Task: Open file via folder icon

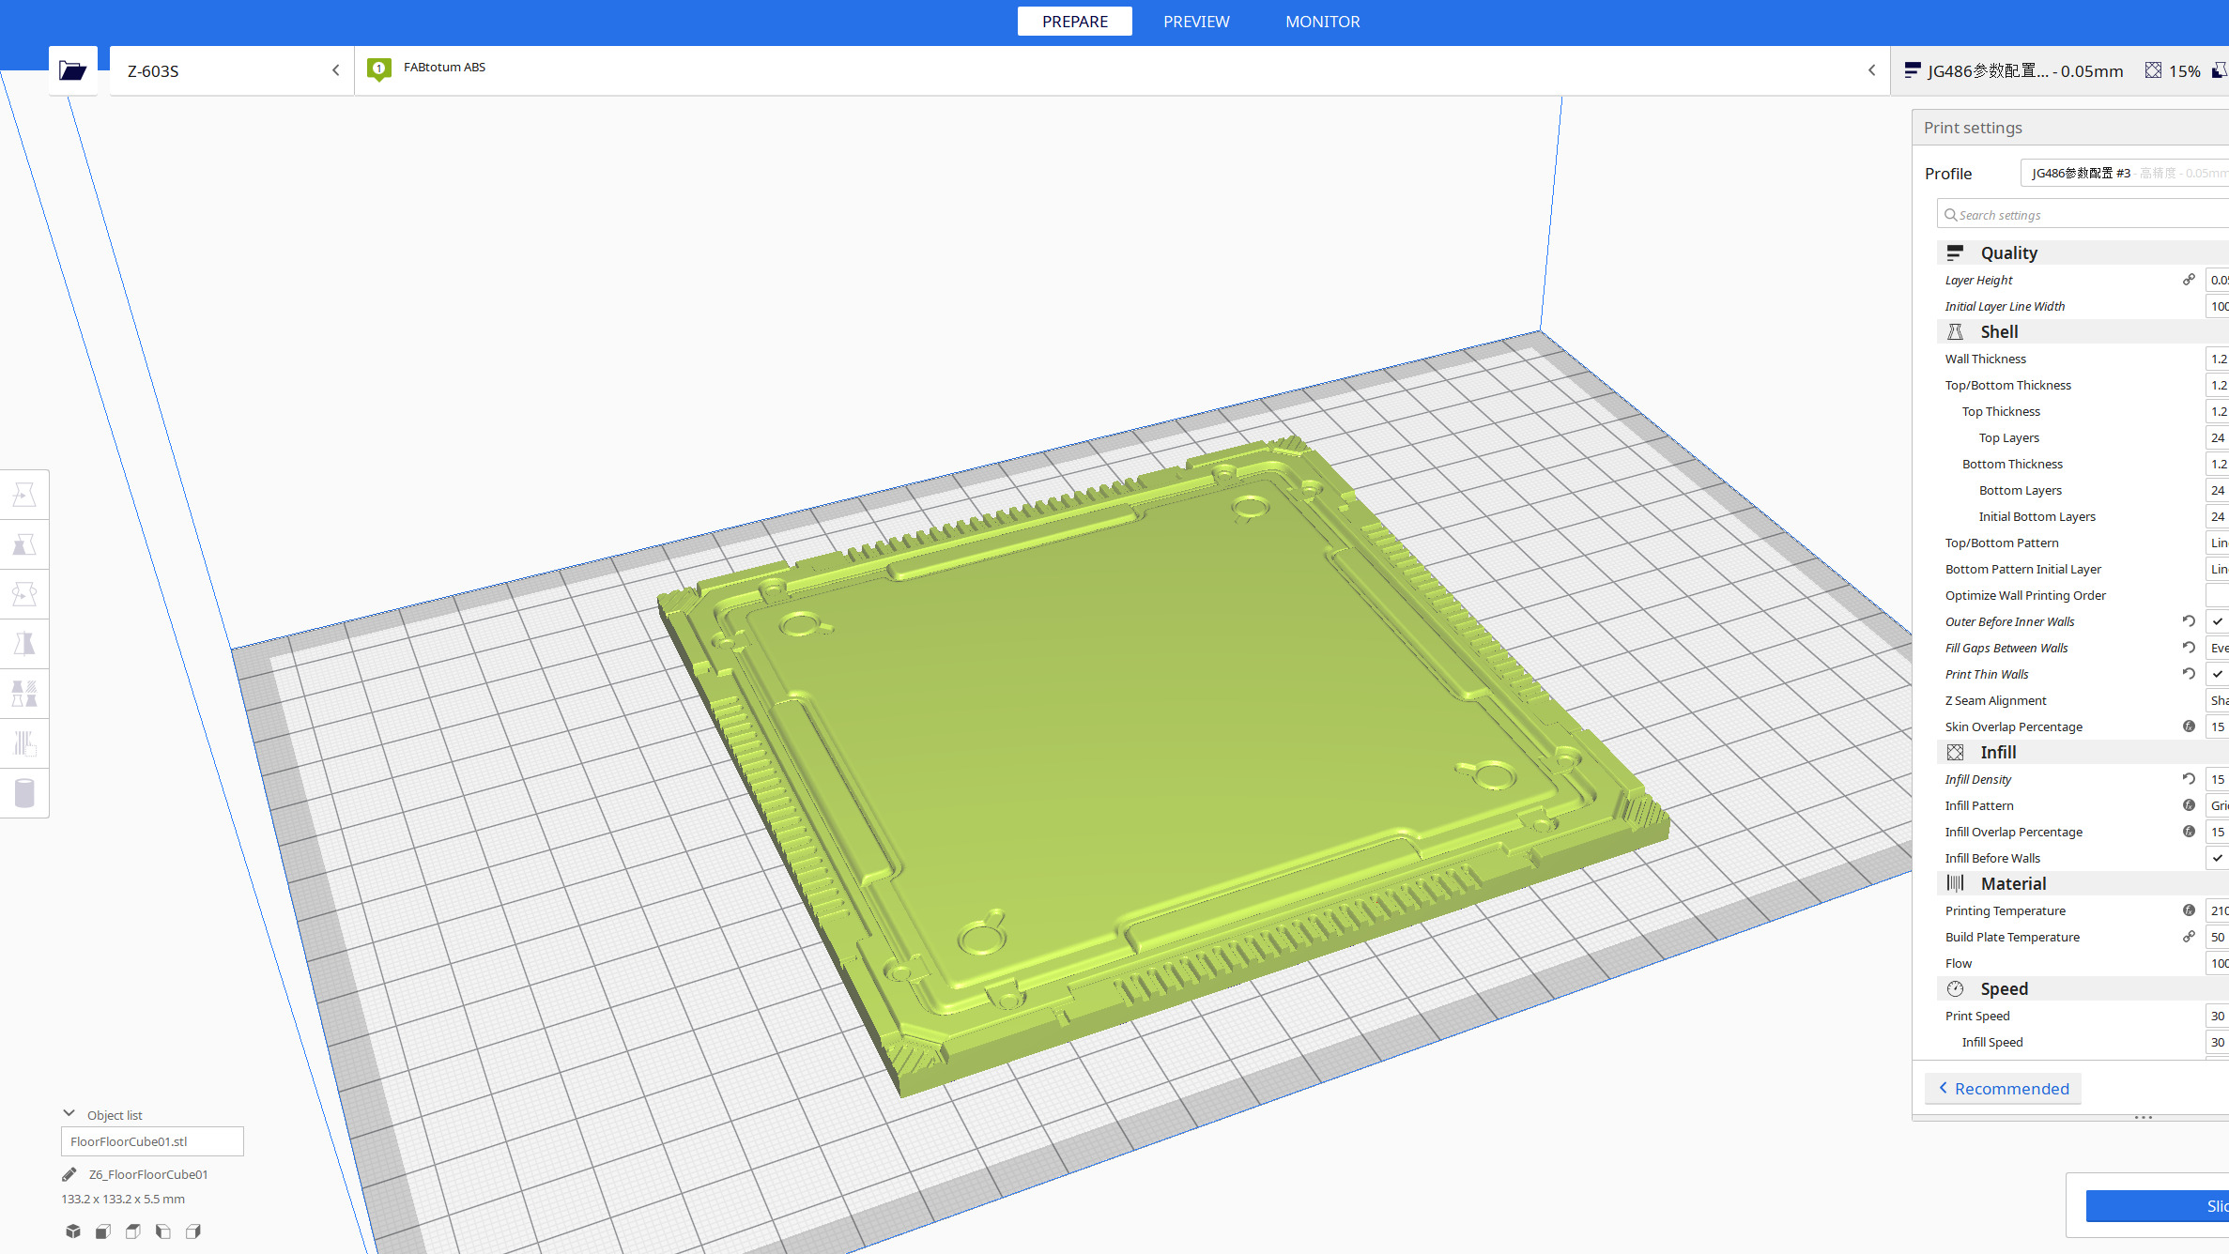Action: (72, 70)
